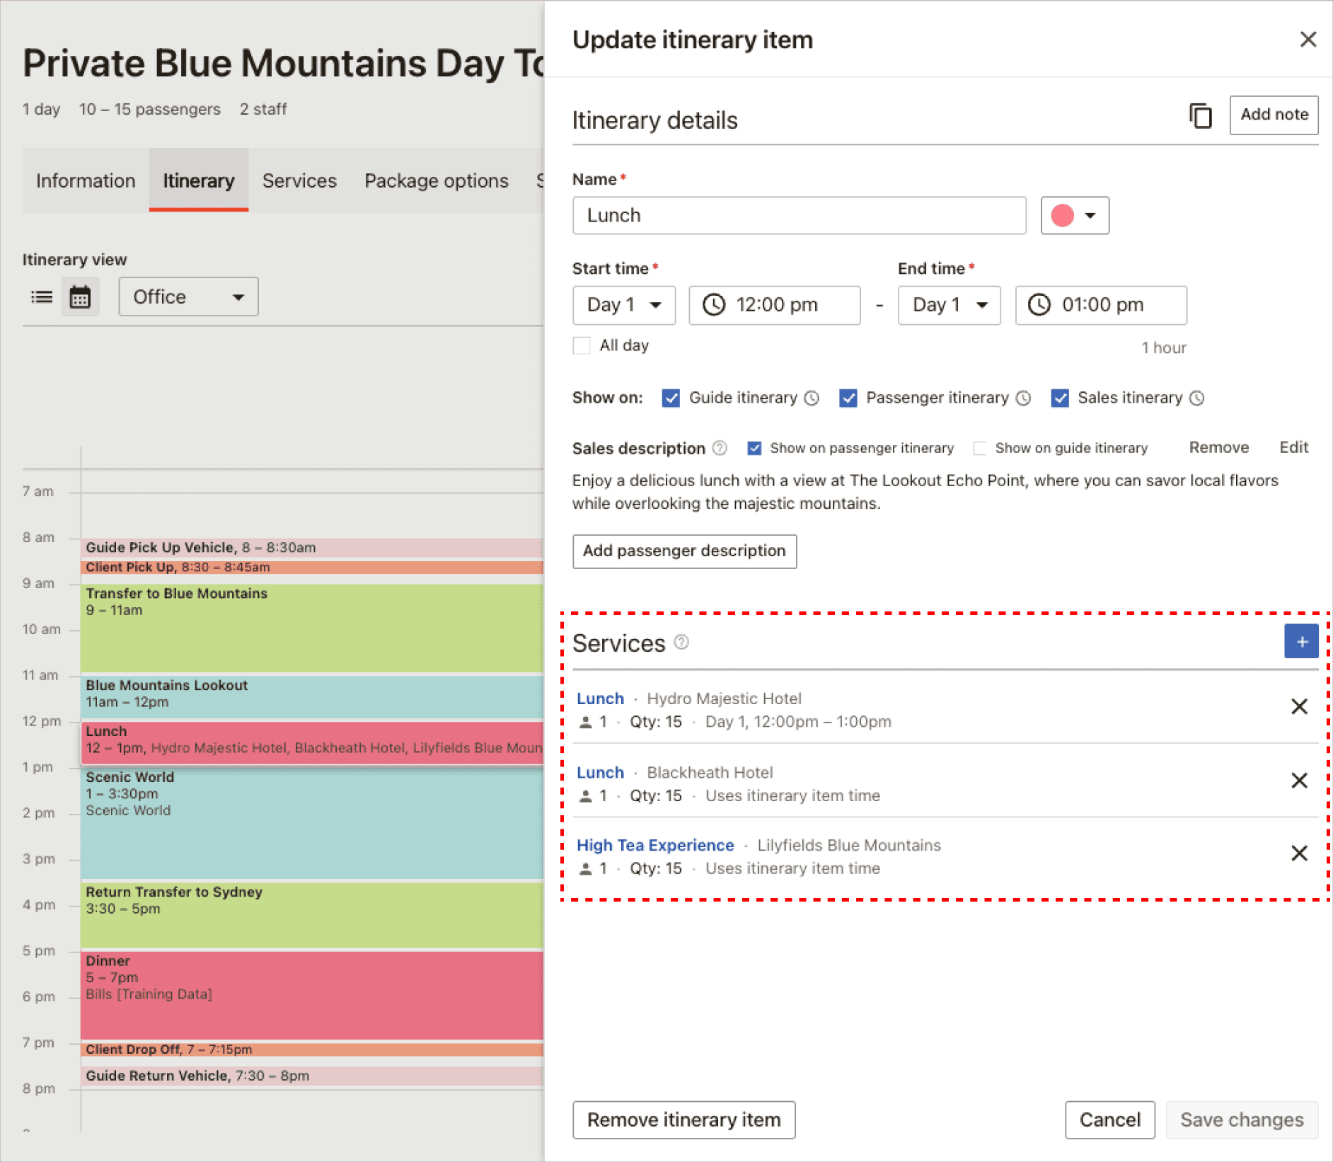This screenshot has height=1162, width=1333.
Task: Add a service with blue plus button
Action: pyautogui.click(x=1300, y=642)
